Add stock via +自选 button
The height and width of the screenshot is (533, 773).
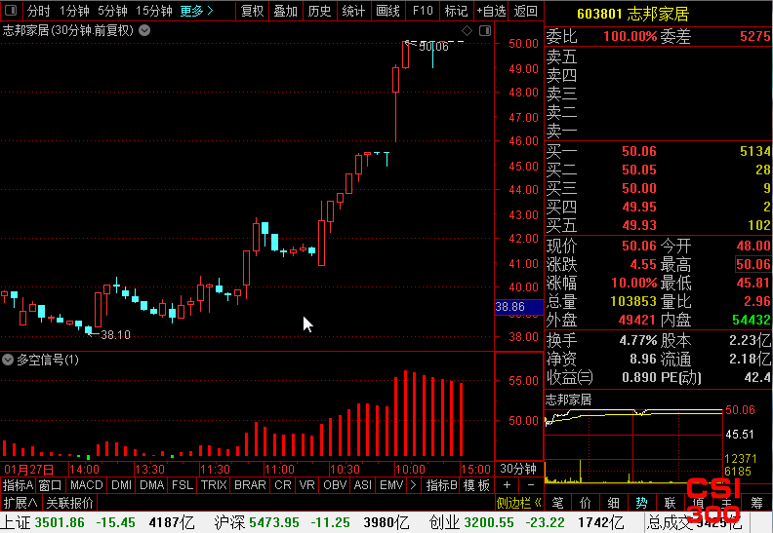[491, 11]
